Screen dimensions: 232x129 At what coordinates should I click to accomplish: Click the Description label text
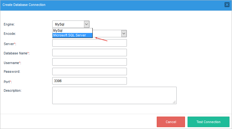coord(12,90)
